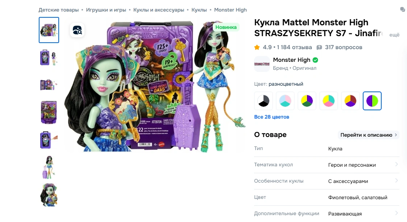Click the questions speech bubble icon
The width and height of the screenshot is (407, 222).
pyautogui.click(x=319, y=47)
